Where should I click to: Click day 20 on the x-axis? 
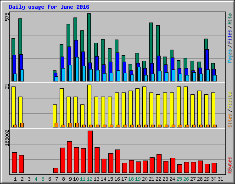(145, 179)
